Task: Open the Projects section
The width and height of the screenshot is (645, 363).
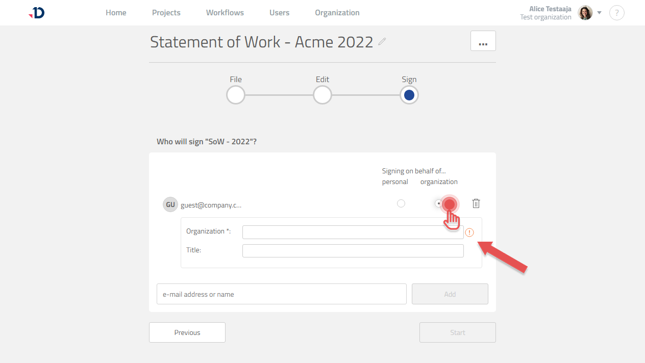Action: pyautogui.click(x=166, y=12)
